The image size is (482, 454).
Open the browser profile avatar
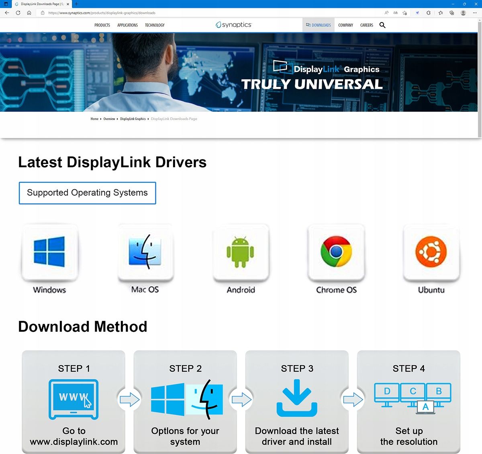click(x=463, y=13)
